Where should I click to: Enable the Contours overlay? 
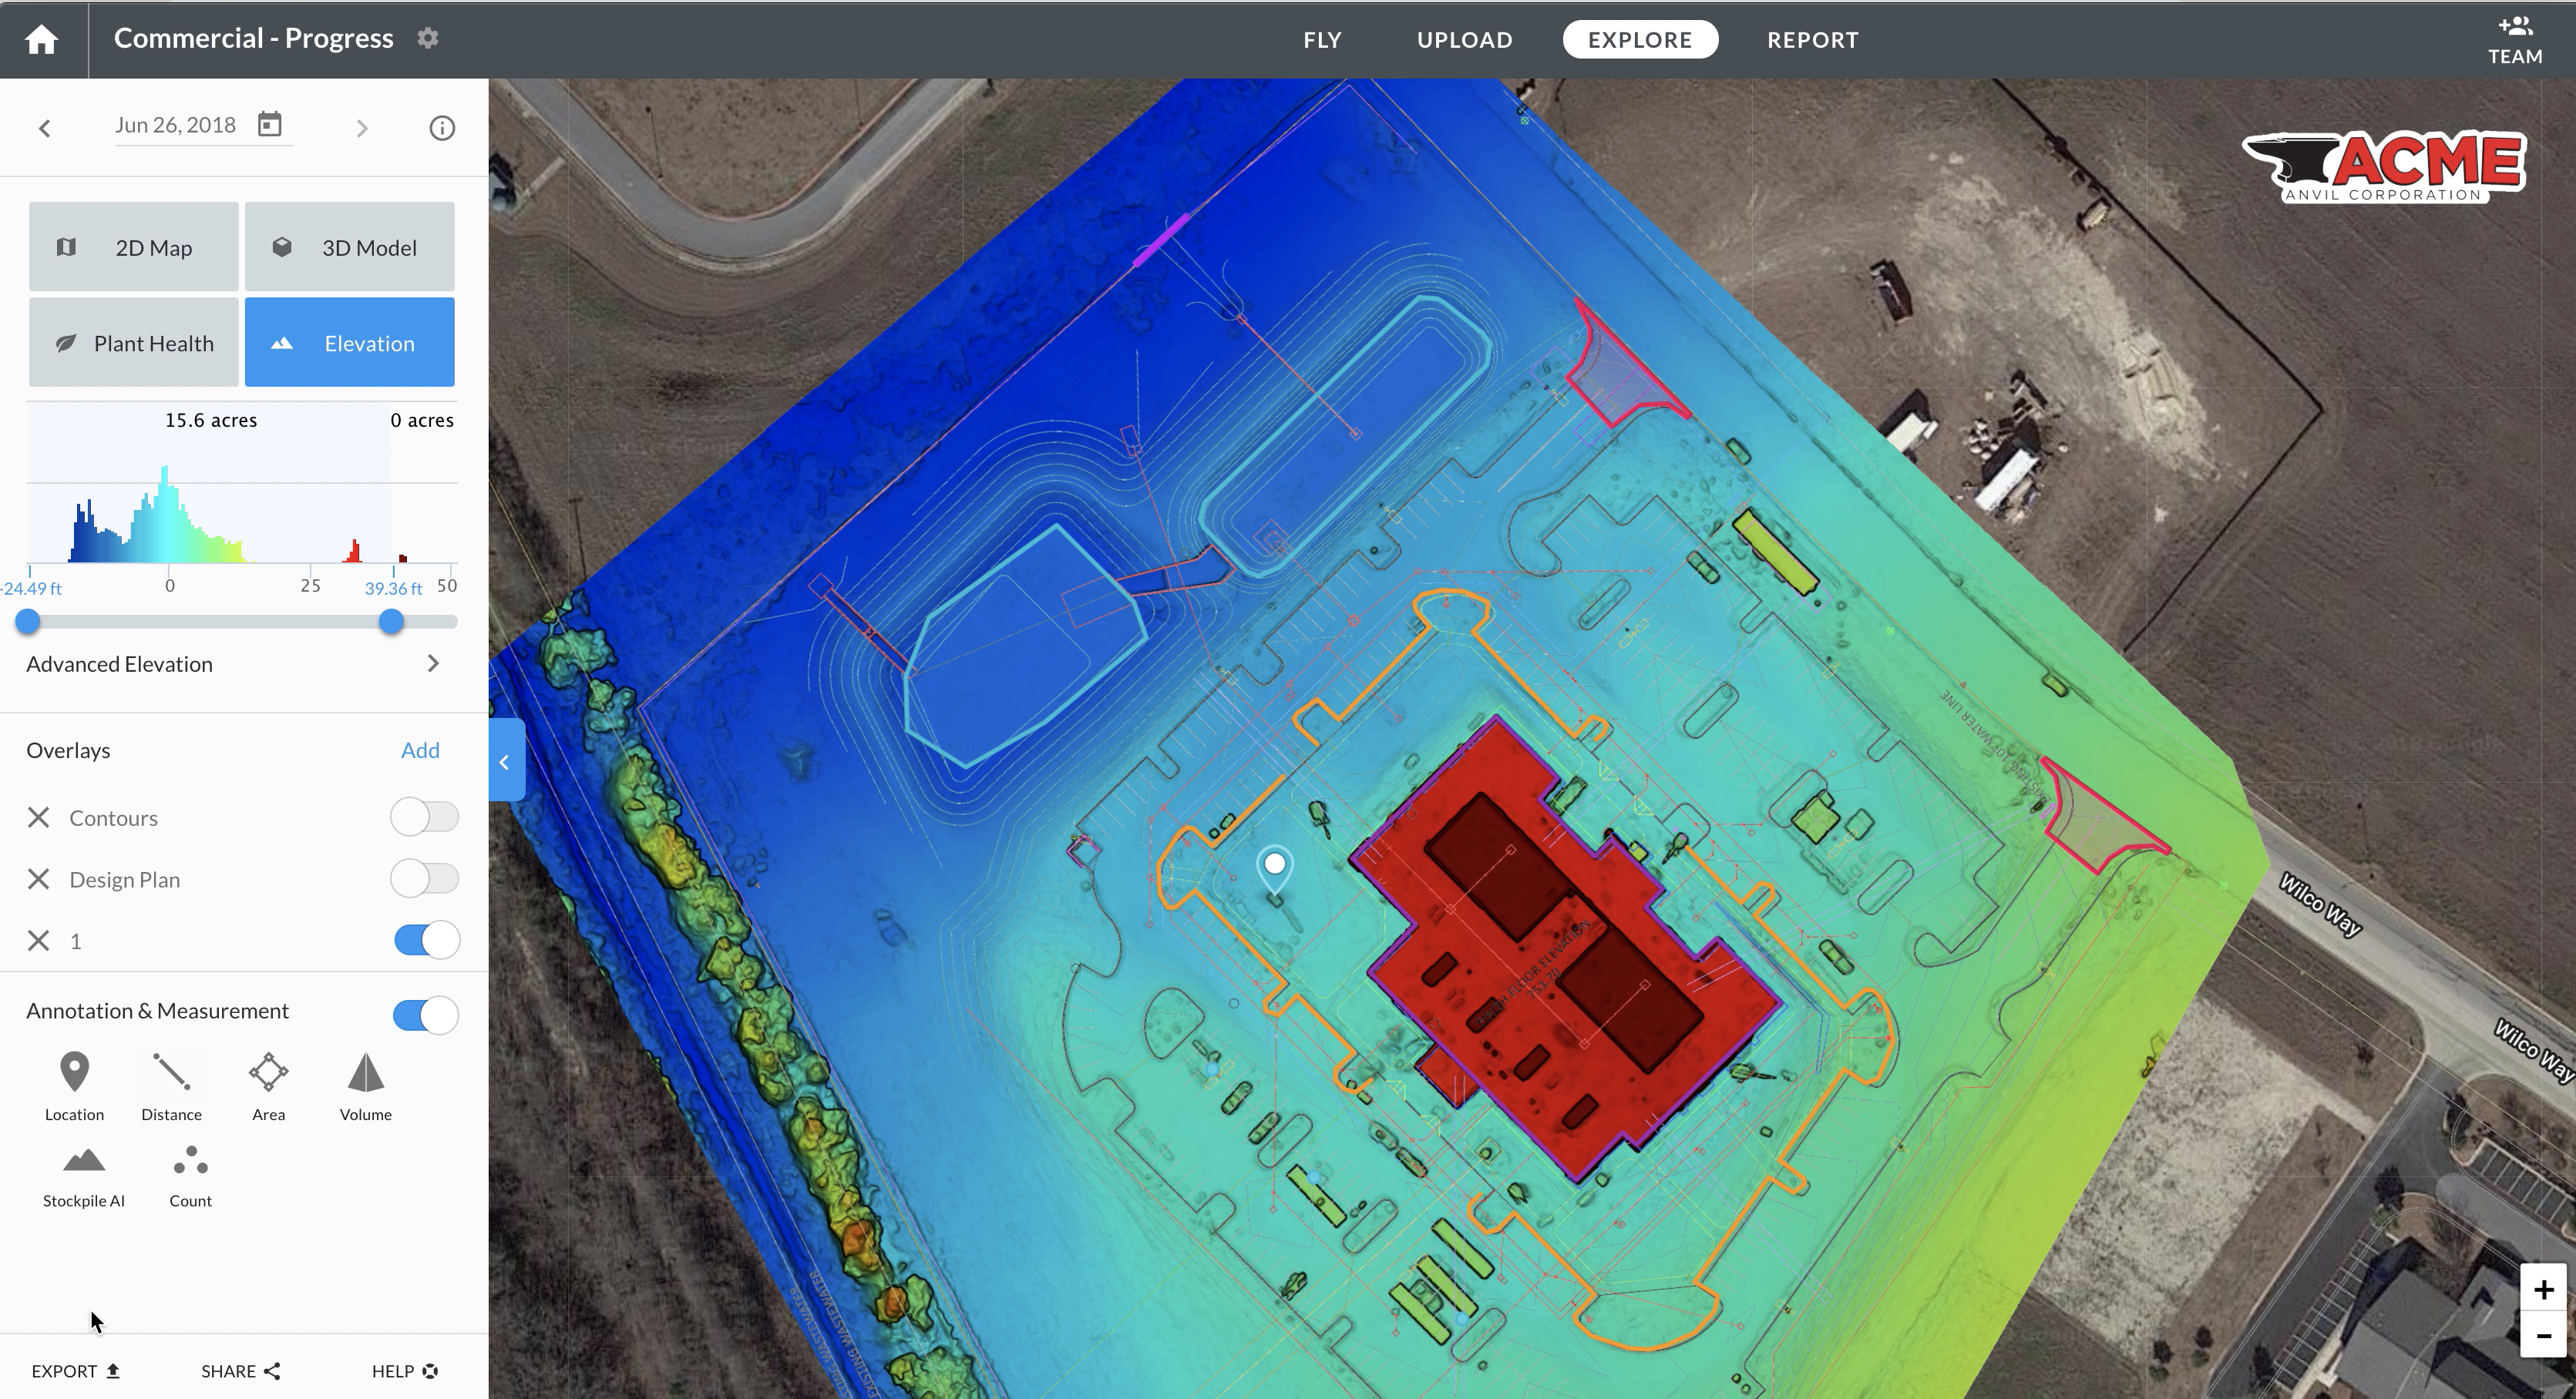tap(424, 817)
